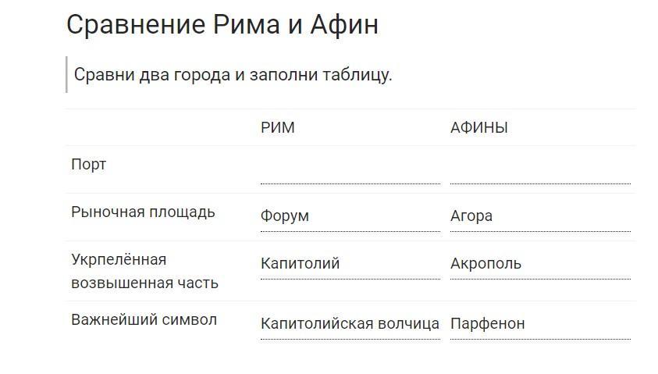This screenshot has height=374, width=658.
Task: Click the АФИНЫ column header
Action: pyautogui.click(x=478, y=128)
